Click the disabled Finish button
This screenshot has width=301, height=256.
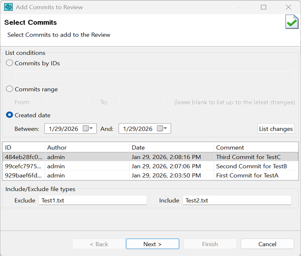coord(210,244)
